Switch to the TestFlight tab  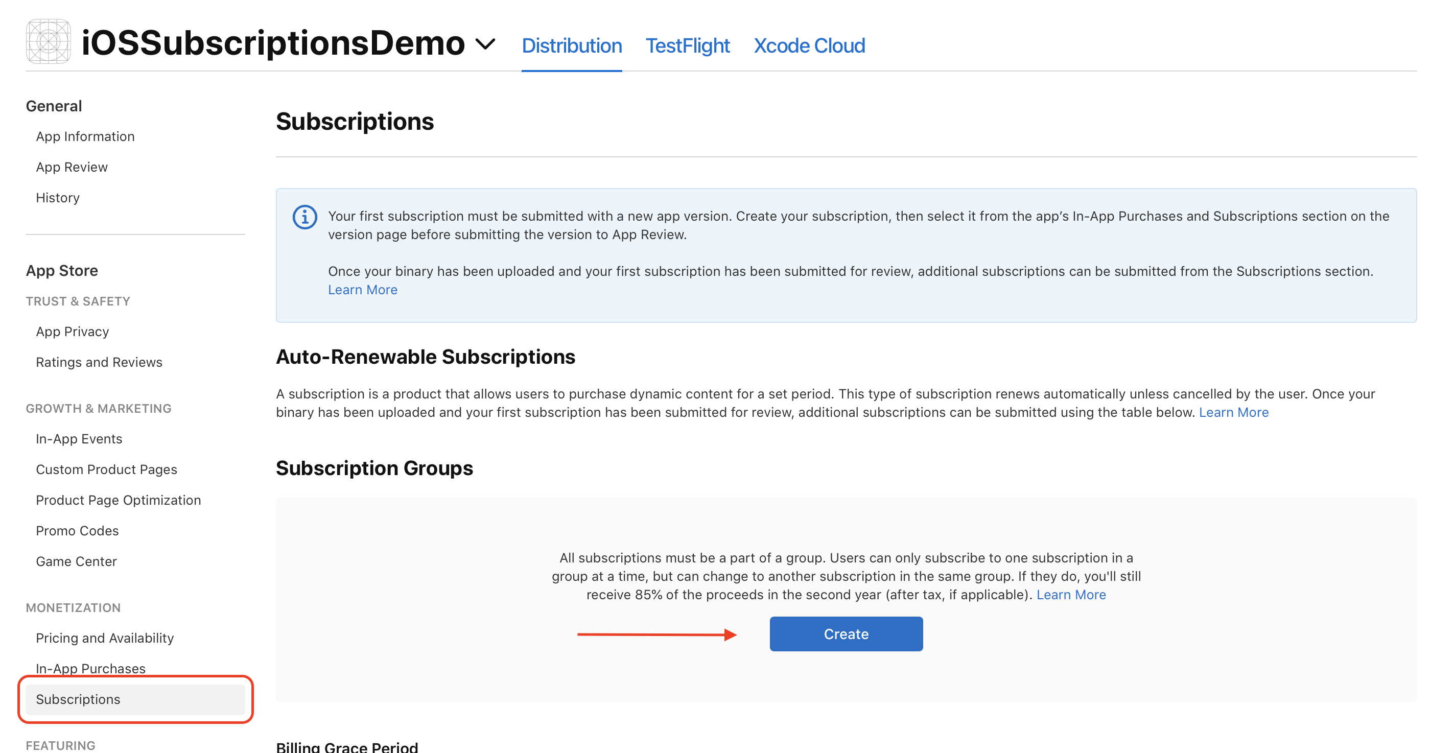click(x=687, y=46)
